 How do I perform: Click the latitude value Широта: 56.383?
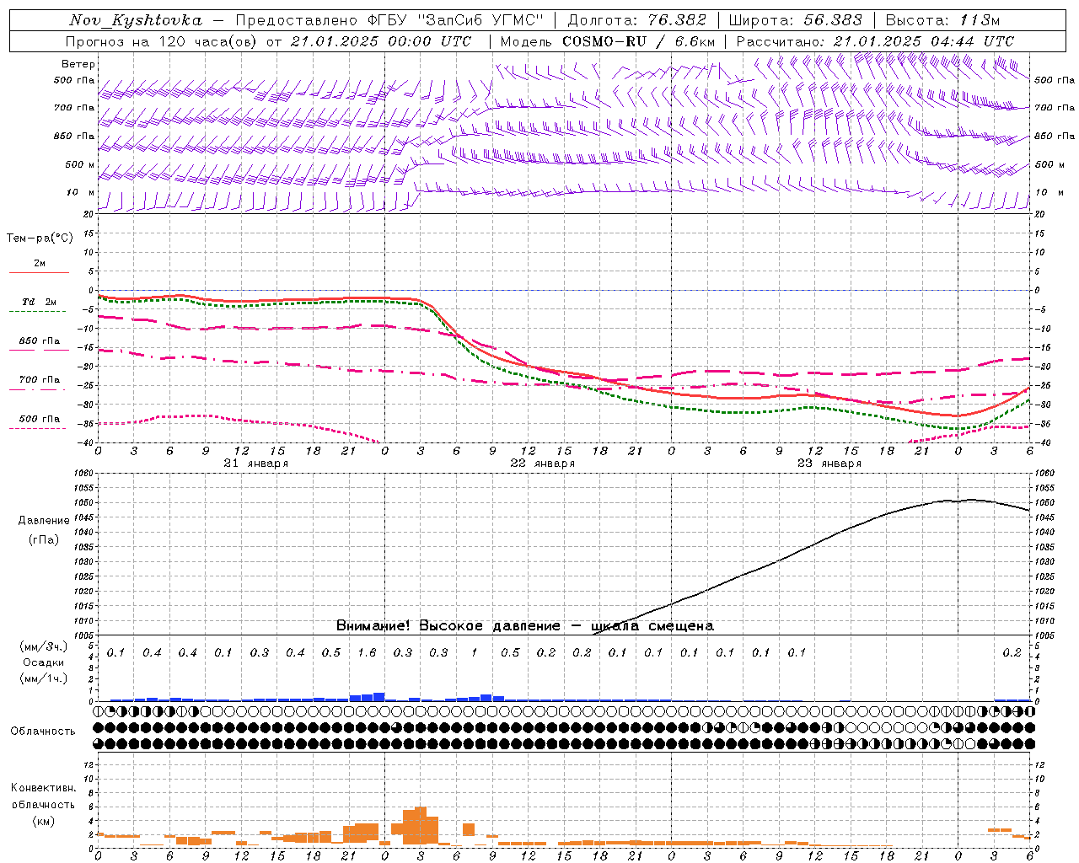[x=795, y=20]
